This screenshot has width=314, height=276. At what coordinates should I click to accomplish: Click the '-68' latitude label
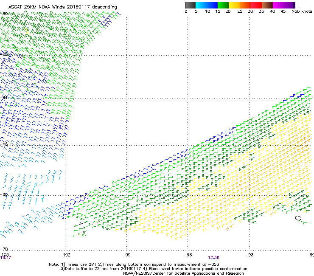coord(4,194)
